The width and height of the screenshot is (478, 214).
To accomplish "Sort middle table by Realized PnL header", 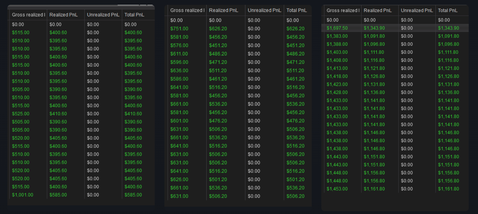I will [x=224, y=10].
